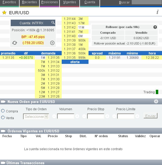The image size is (162, 165).
Task: Open the Recientes tab
Action: 30,3
